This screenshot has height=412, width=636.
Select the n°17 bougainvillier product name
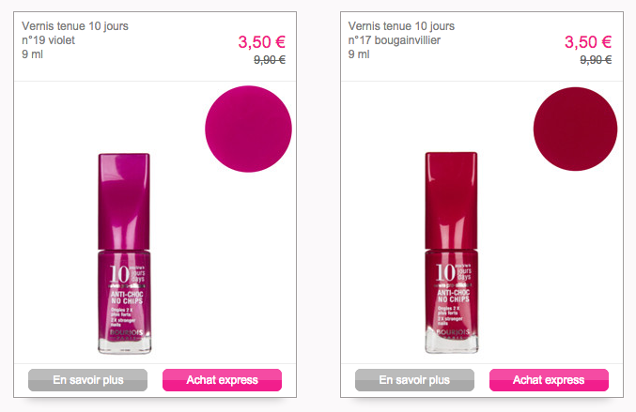(395, 40)
